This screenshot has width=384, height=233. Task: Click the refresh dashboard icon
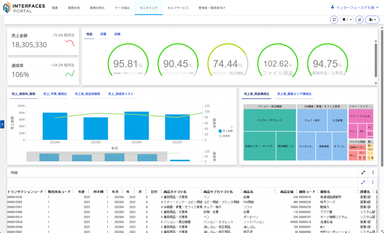pyautogui.click(x=334, y=19)
